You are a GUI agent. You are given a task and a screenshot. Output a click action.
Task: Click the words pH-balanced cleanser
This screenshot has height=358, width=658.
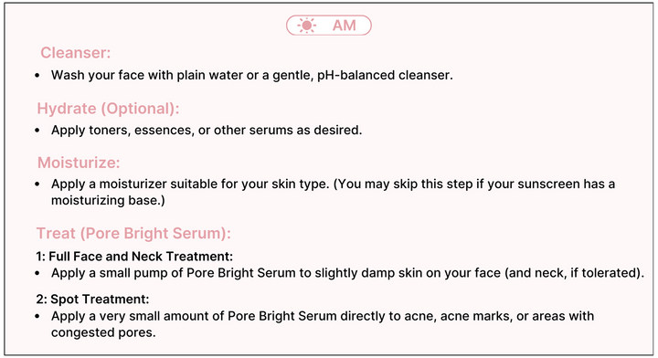coord(385,75)
